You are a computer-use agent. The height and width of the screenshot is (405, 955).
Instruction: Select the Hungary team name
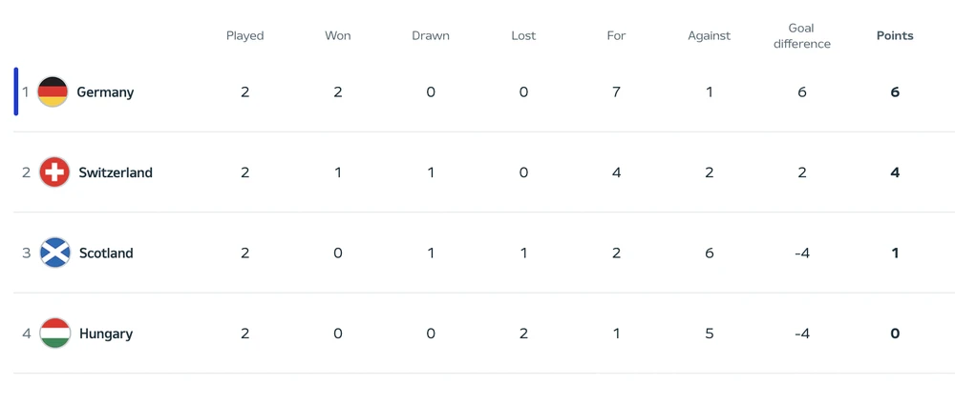pos(106,334)
